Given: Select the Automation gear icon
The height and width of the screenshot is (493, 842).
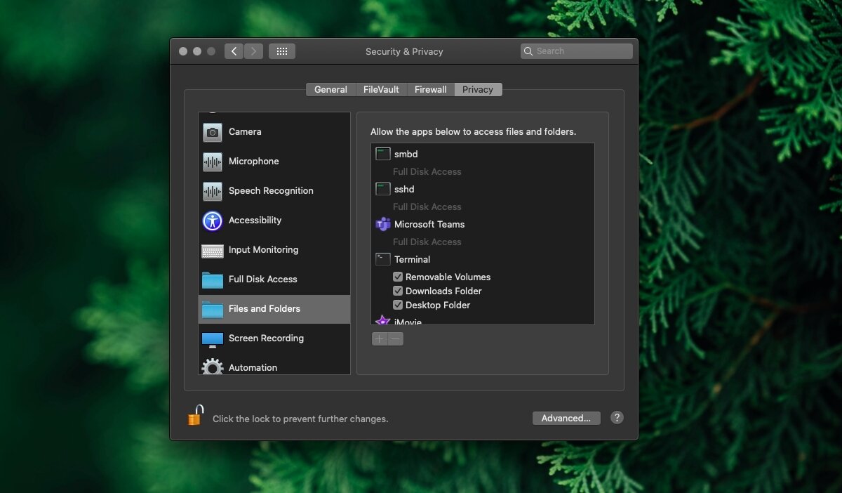Looking at the screenshot, I should coord(213,367).
